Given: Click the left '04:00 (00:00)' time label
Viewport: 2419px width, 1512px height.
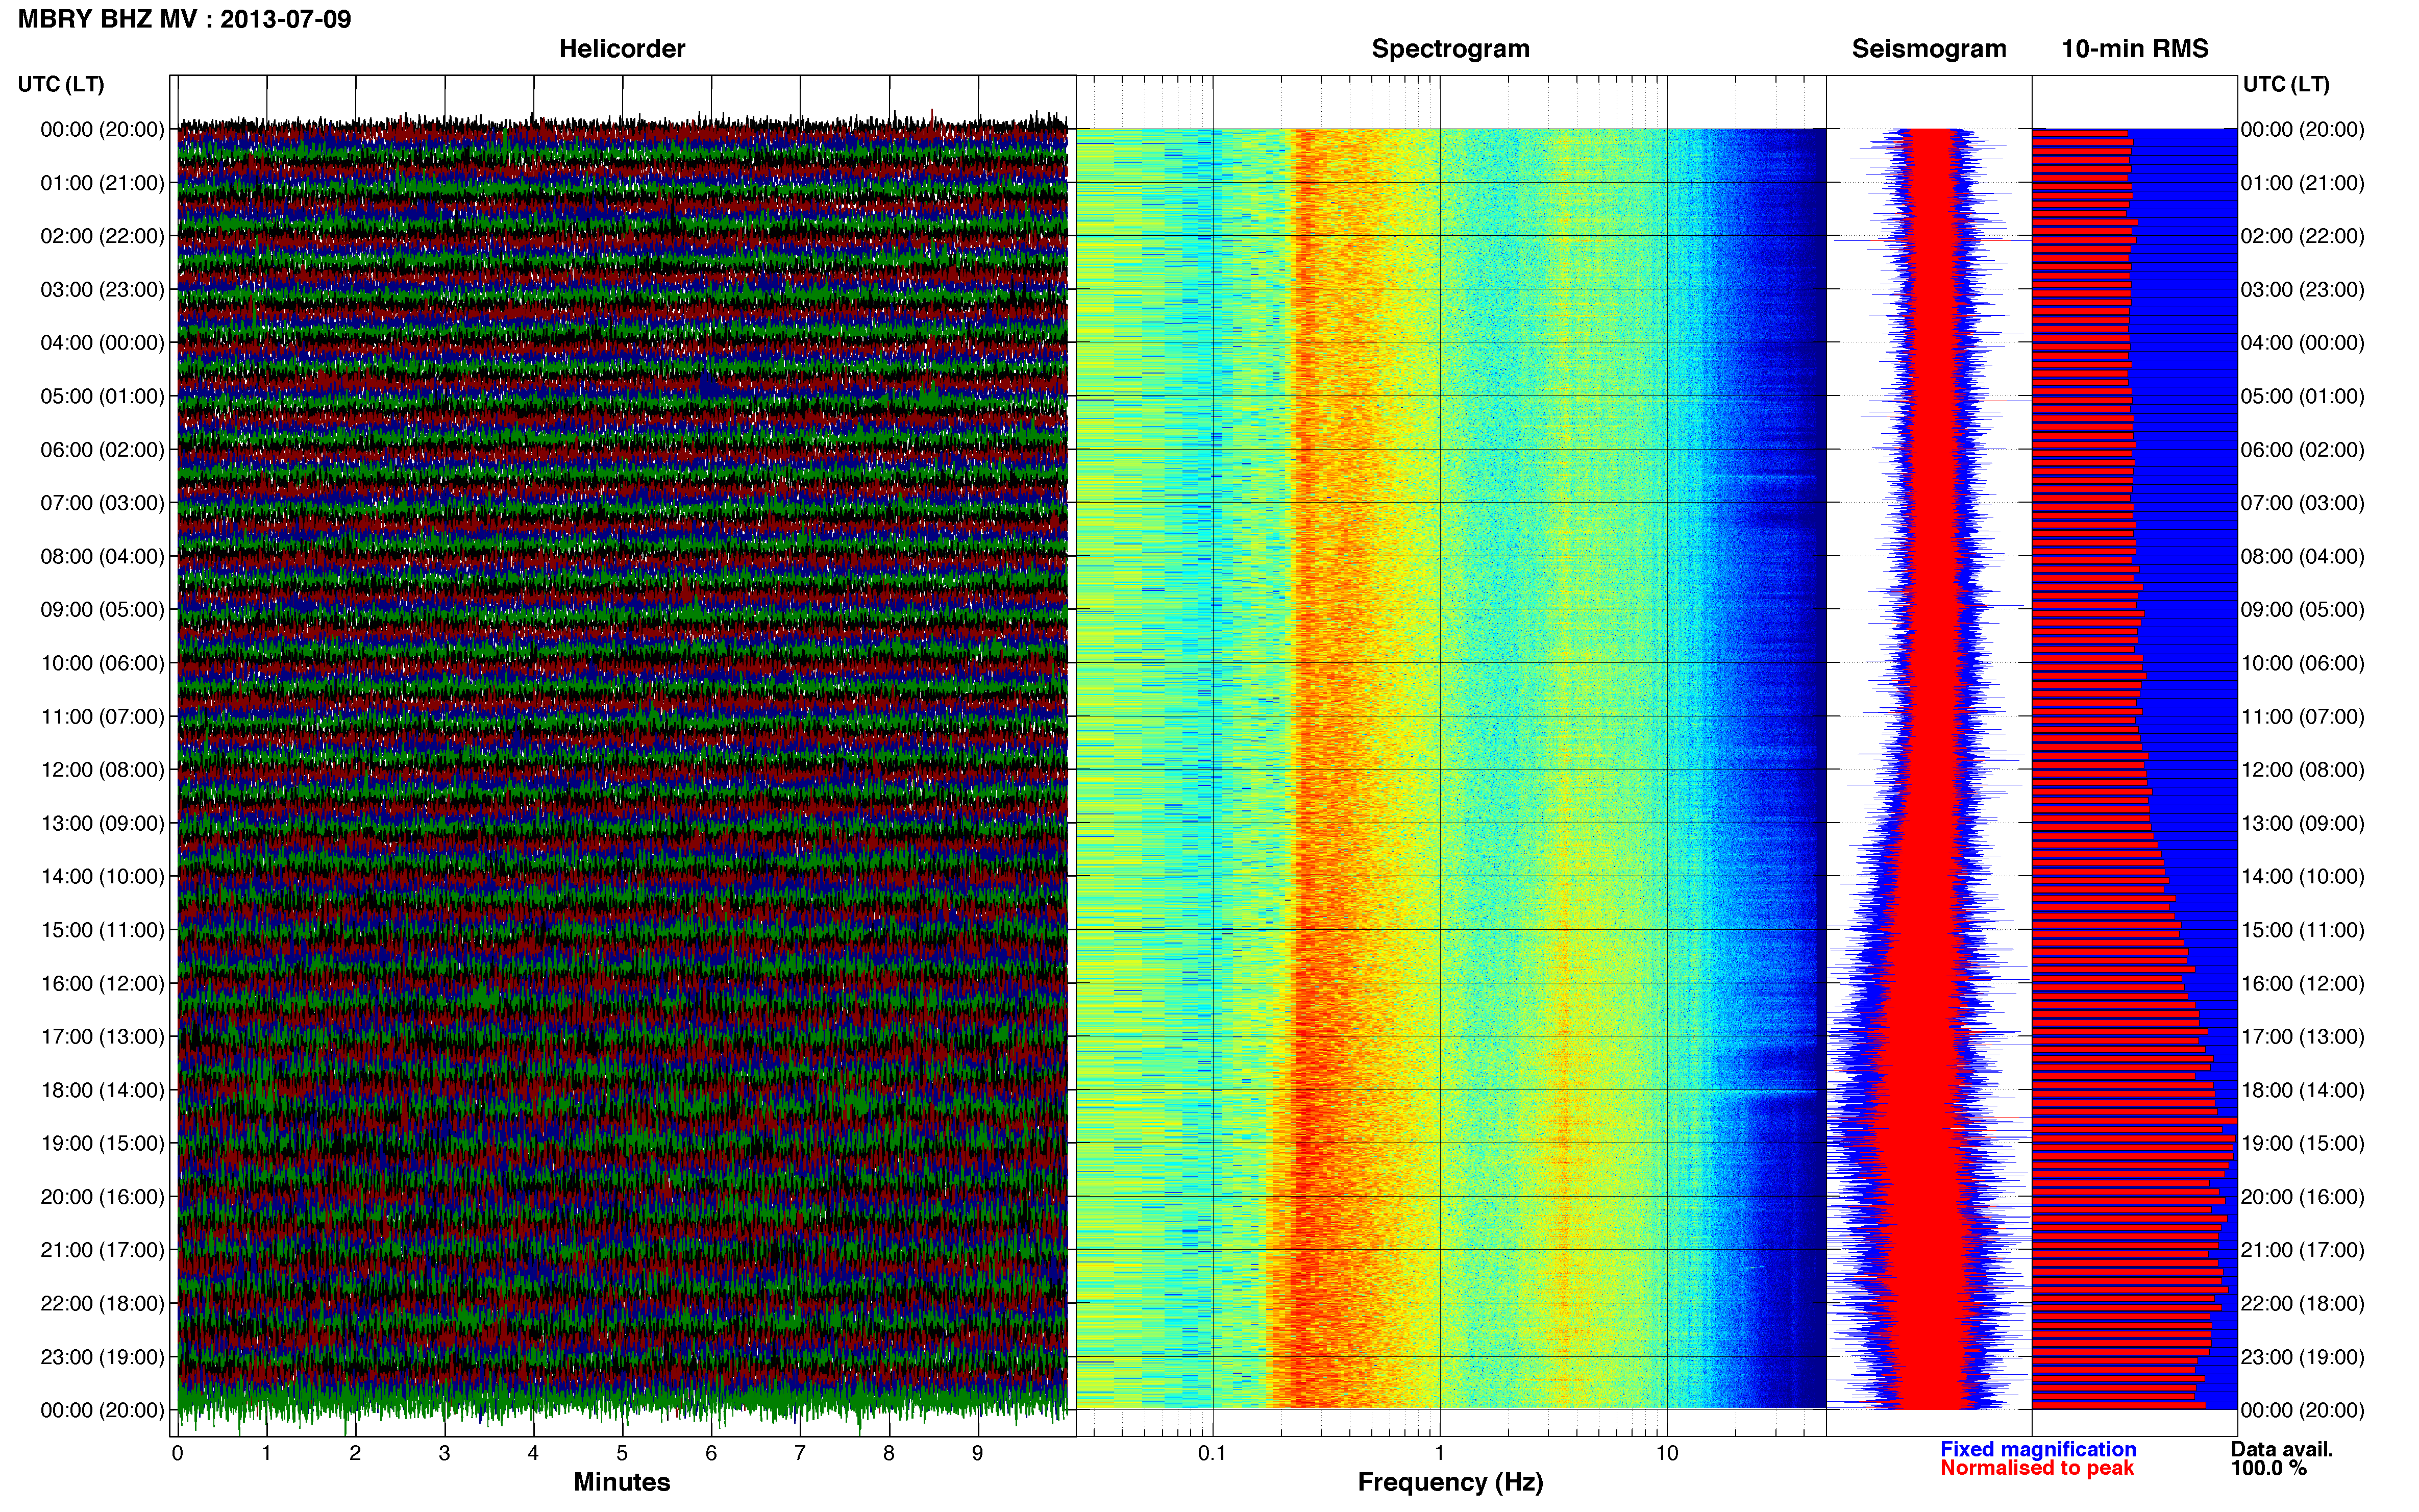Looking at the screenshot, I should click(102, 343).
